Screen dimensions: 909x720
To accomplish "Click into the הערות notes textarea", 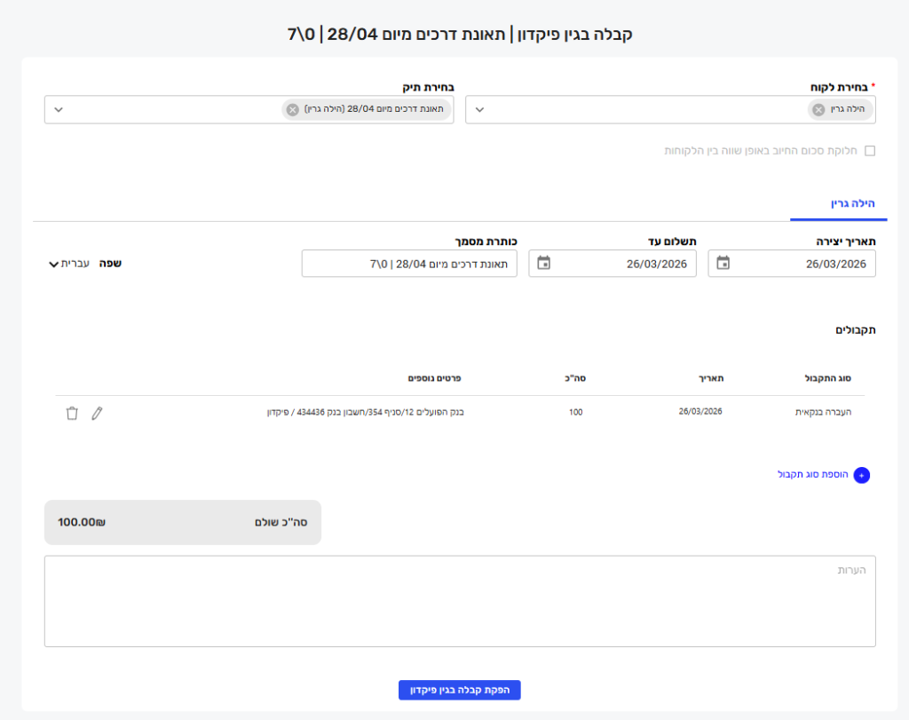I will coord(460,601).
